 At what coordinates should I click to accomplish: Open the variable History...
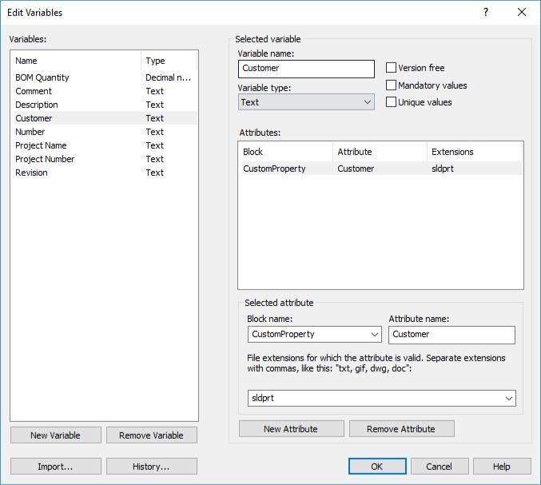click(152, 466)
